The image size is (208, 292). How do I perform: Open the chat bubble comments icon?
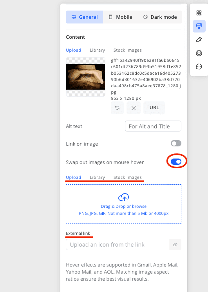(199, 67)
